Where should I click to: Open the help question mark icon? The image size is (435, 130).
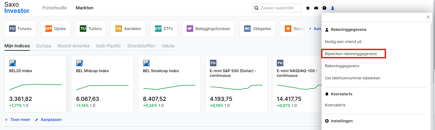(324, 8)
